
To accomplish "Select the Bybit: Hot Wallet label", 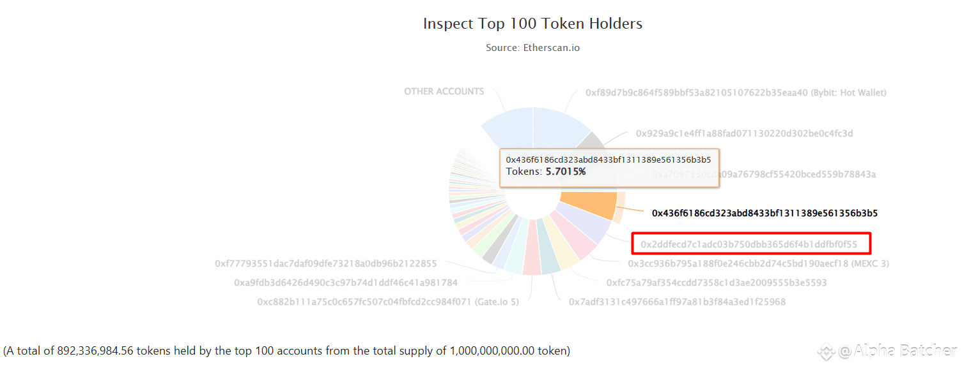I will (x=735, y=93).
